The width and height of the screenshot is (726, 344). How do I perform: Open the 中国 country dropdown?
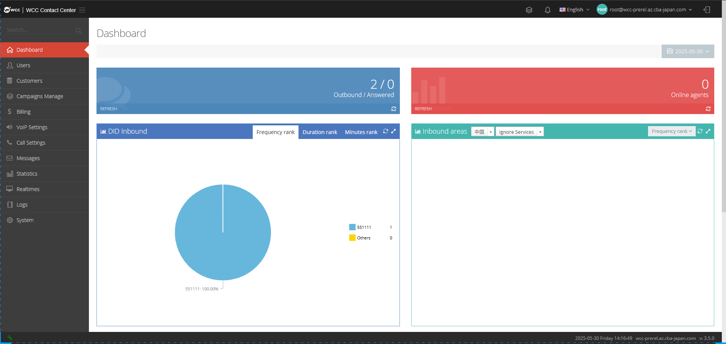tap(482, 132)
